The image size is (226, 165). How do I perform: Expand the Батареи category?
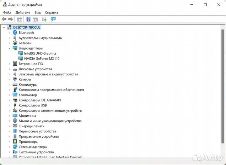(9, 43)
